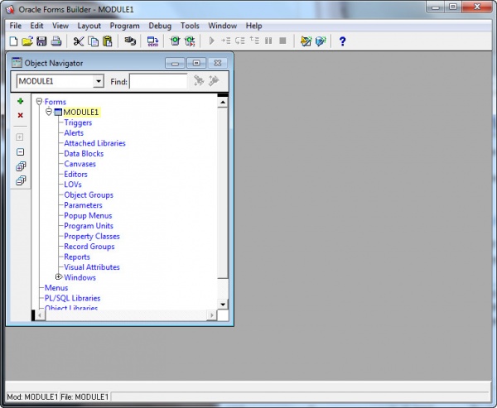Select the Record Groups node
This screenshot has width=497, height=408.
point(89,247)
